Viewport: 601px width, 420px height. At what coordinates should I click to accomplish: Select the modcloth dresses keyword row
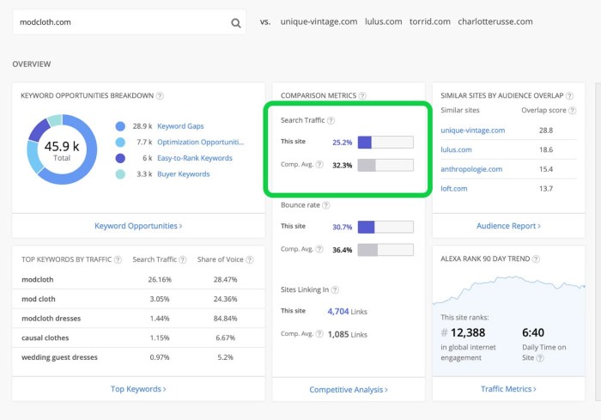138,319
